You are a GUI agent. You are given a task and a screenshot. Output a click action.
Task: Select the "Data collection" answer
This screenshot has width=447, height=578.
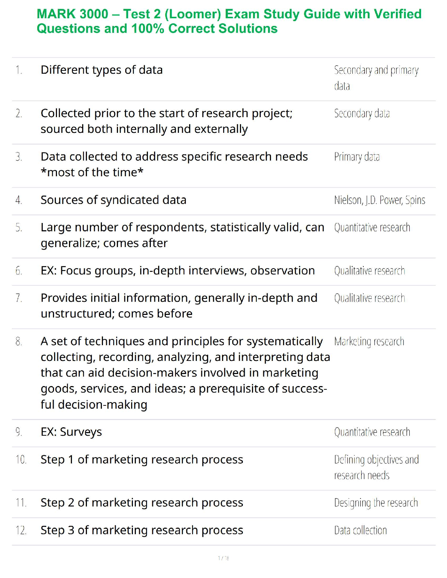[x=360, y=530]
